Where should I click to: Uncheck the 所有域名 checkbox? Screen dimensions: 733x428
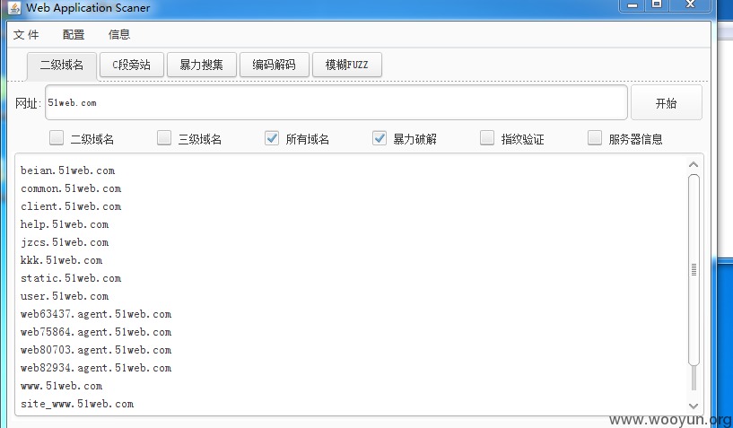pyautogui.click(x=272, y=138)
